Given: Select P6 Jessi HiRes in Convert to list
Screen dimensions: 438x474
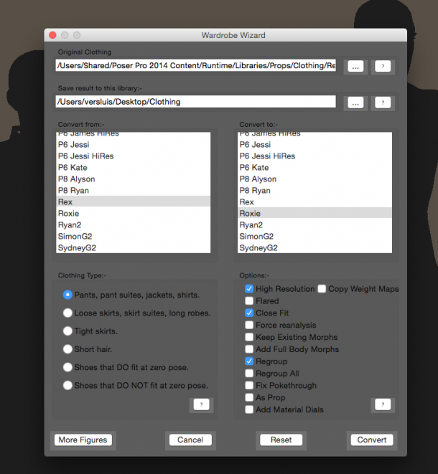Looking at the screenshot, I should pyautogui.click(x=314, y=156).
